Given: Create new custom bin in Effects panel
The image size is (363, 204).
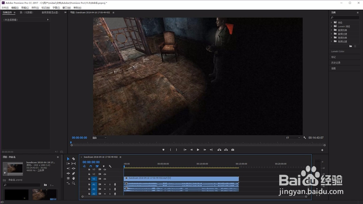Looking at the screenshot, I should coord(351,46).
